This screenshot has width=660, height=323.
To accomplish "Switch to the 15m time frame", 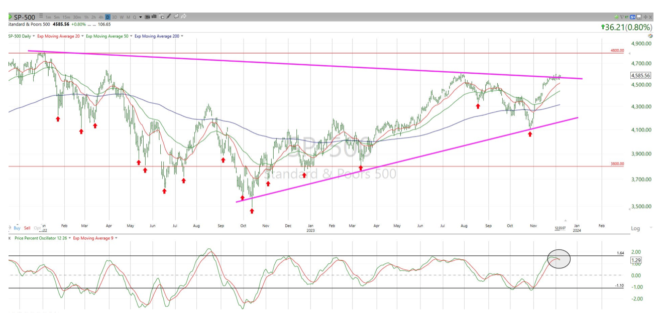I will tap(66, 17).
